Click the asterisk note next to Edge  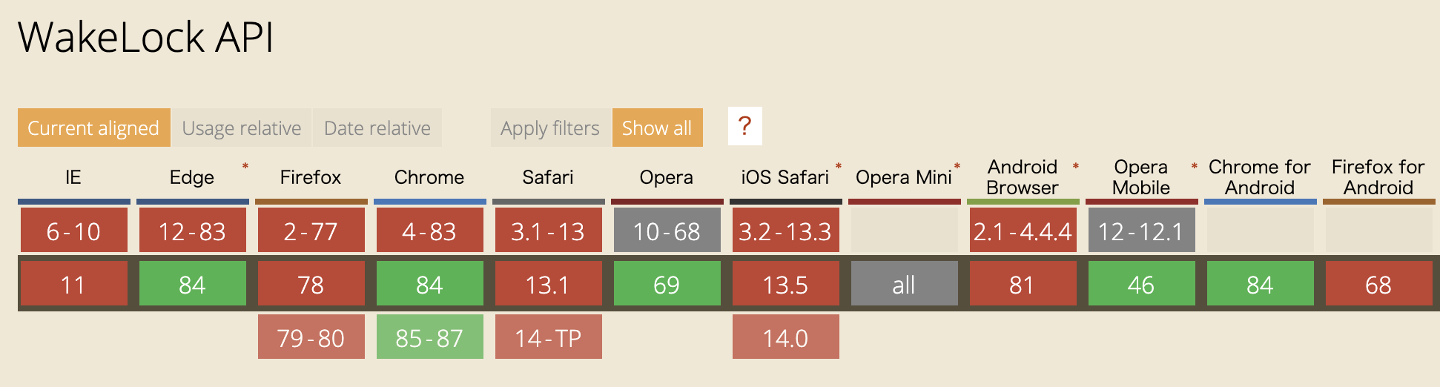(245, 166)
